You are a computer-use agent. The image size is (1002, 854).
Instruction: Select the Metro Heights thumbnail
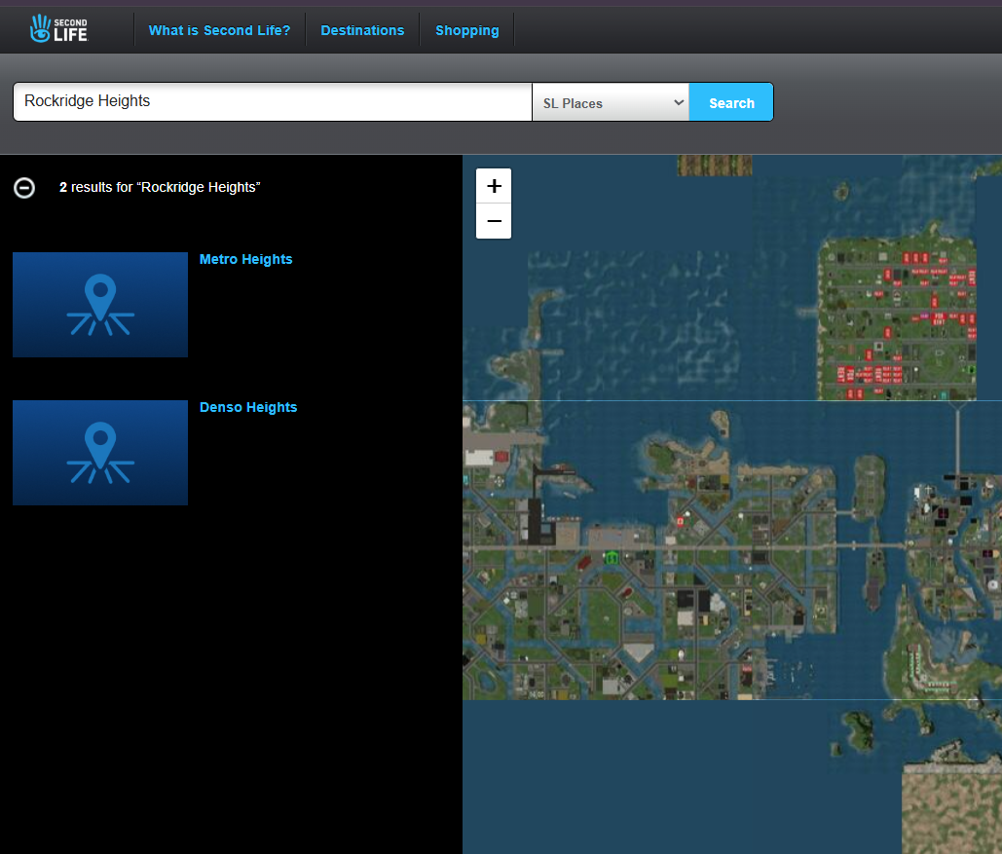point(100,305)
